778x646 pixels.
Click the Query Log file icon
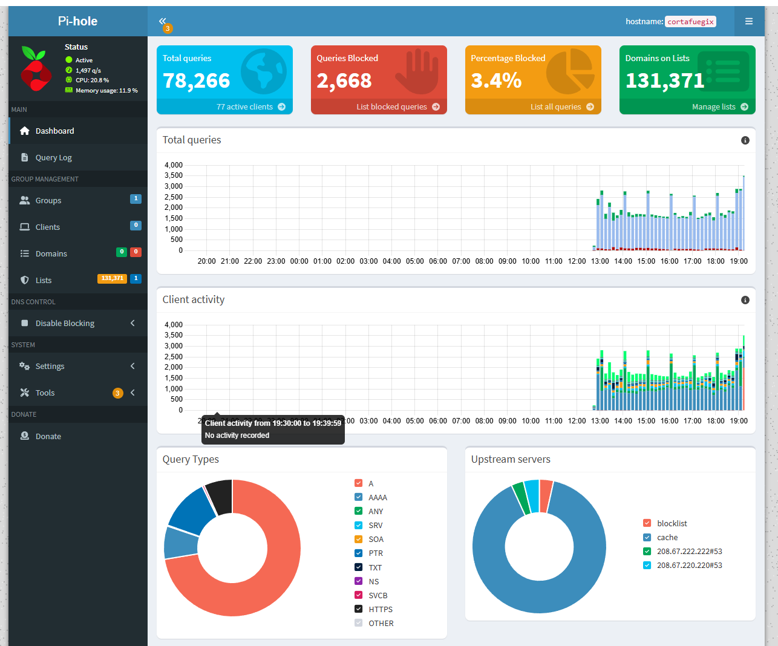(25, 157)
